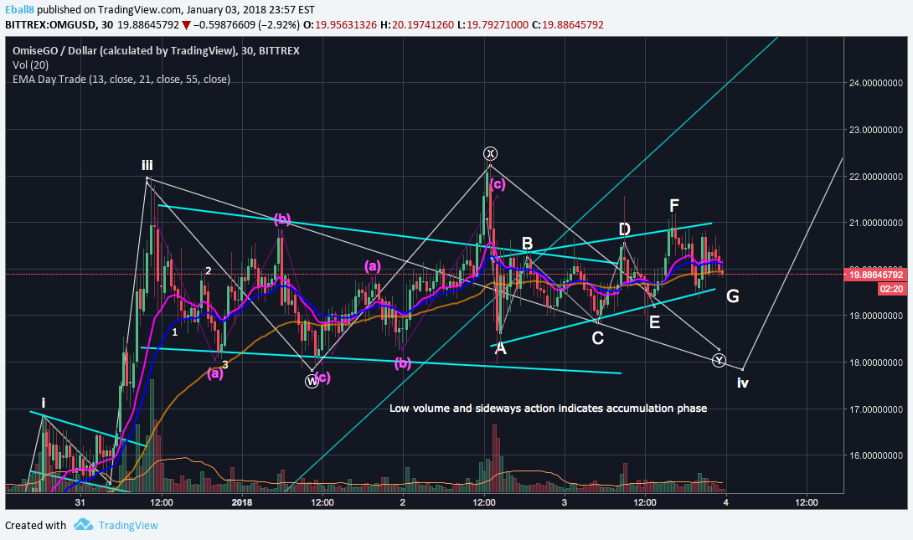
Task: Click the 22.00000000 price axis label
Action: pos(876,177)
